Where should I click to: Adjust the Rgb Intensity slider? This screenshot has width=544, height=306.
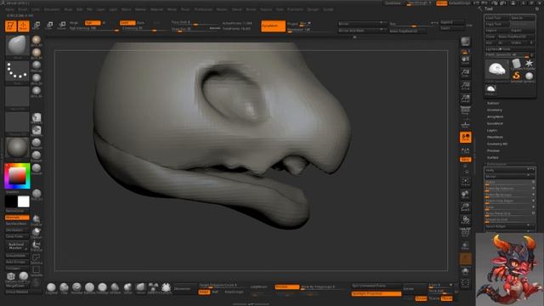(x=94, y=28)
